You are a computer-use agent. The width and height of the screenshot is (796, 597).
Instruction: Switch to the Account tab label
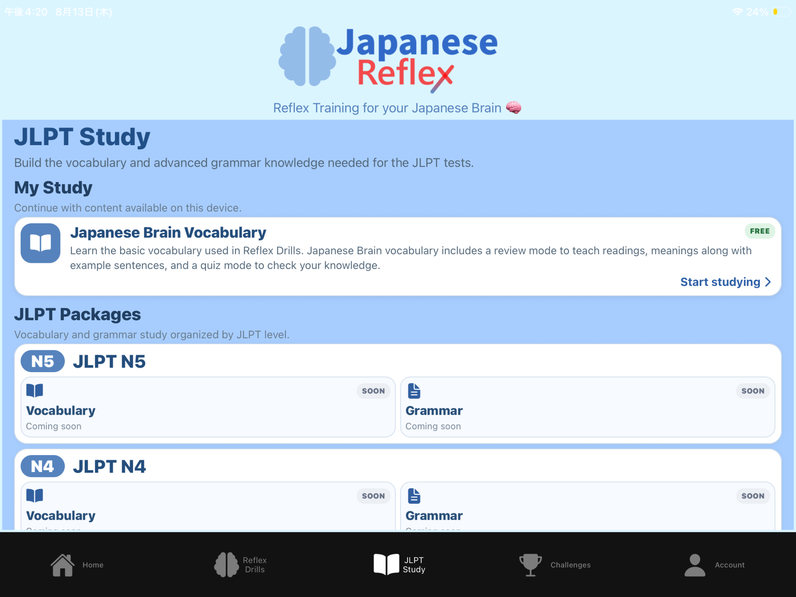(729, 565)
